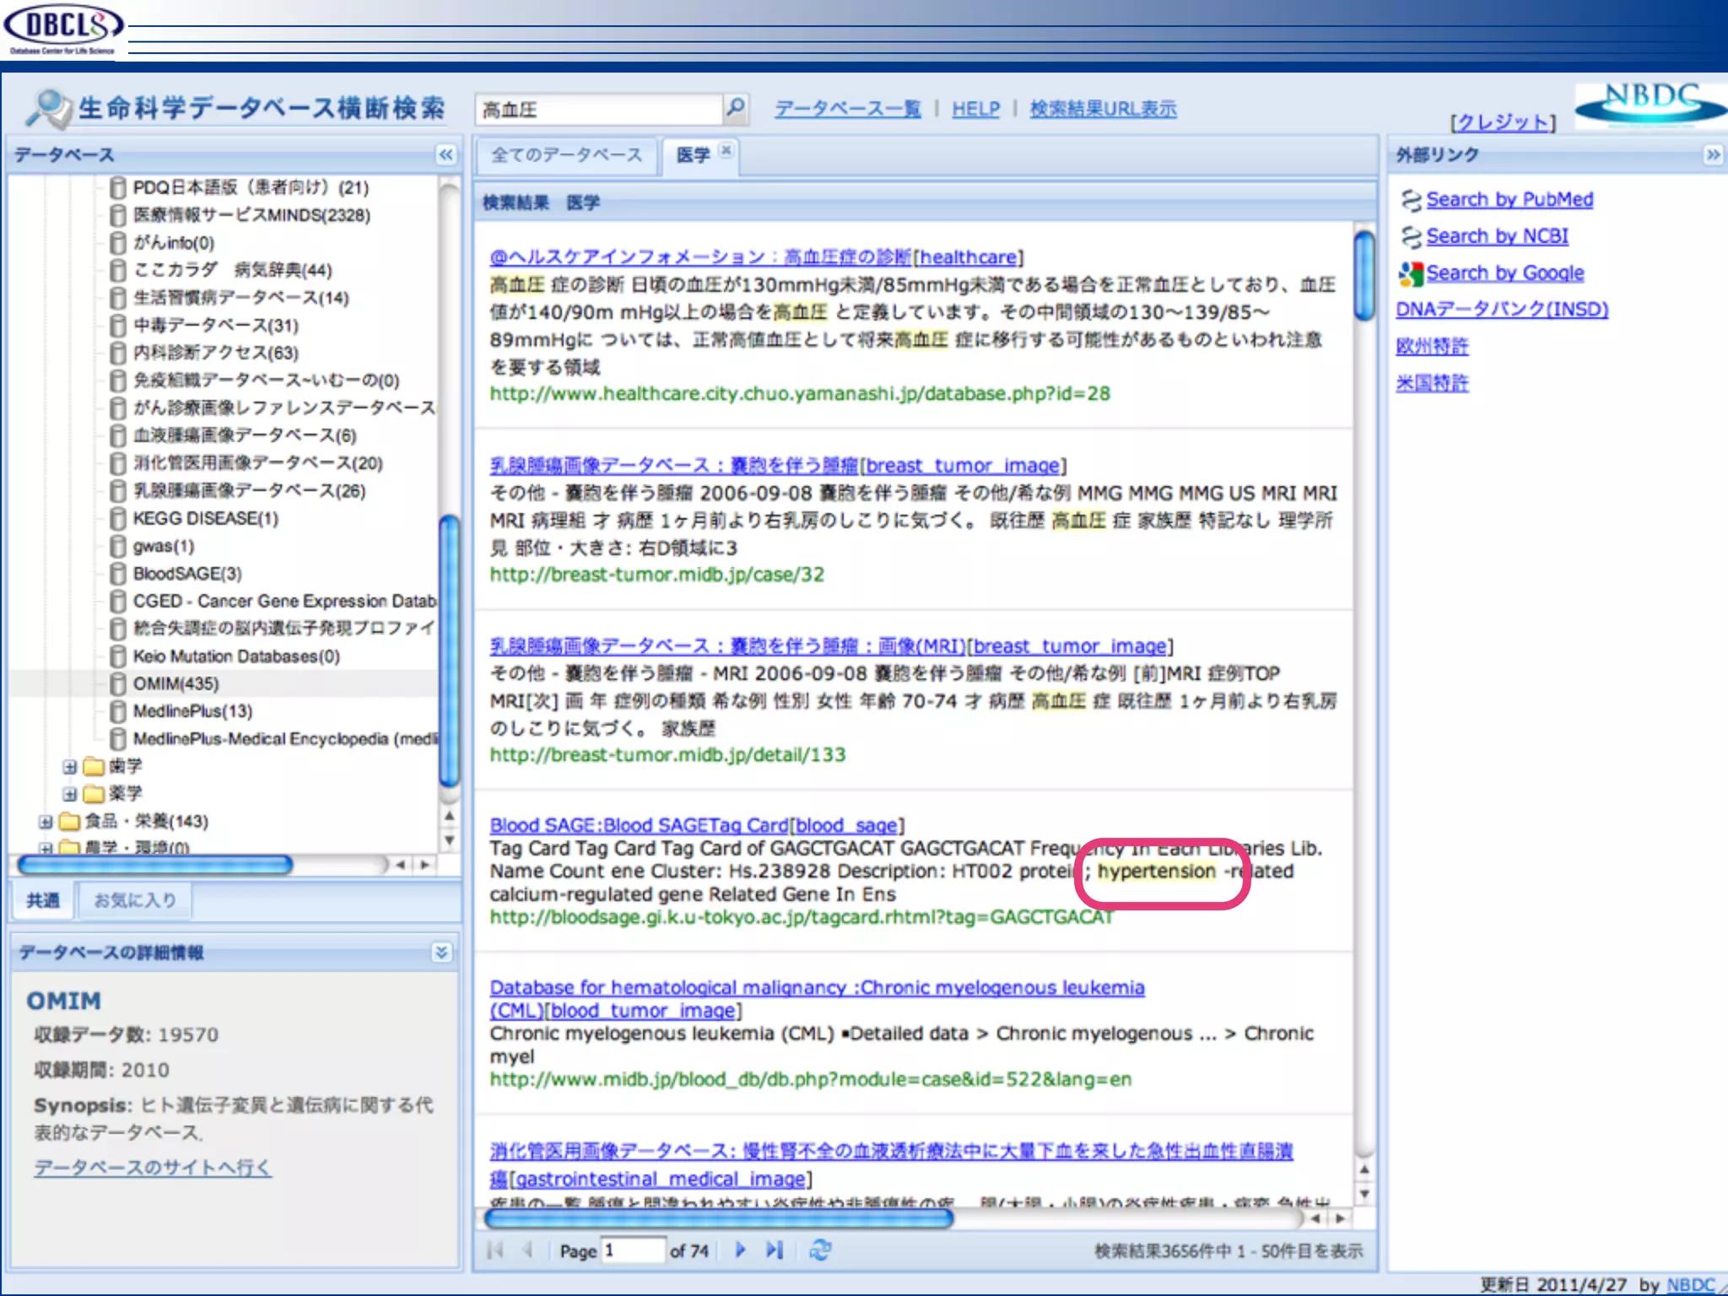Collapse the database panel with double-chevron
Image resolution: width=1728 pixels, height=1296 pixels.
(445, 154)
